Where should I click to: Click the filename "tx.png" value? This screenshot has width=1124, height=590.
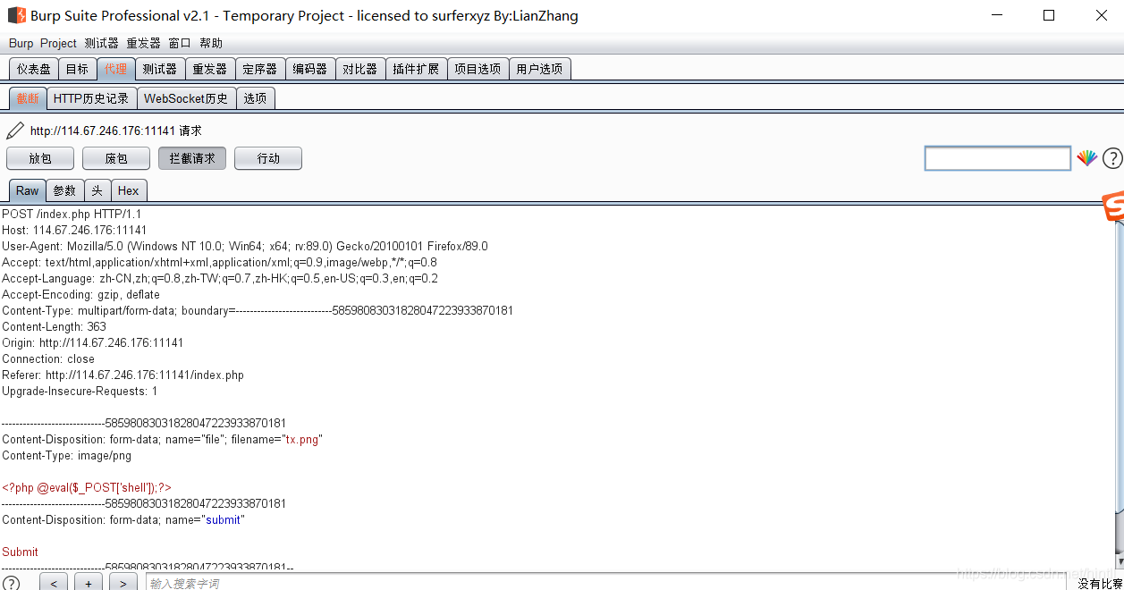click(303, 439)
